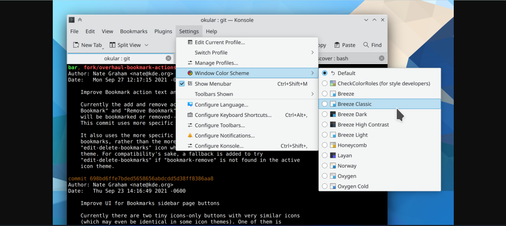506x226 pixels.
Task: Click the Konsole terminal icon in title bar
Action: (71, 20)
